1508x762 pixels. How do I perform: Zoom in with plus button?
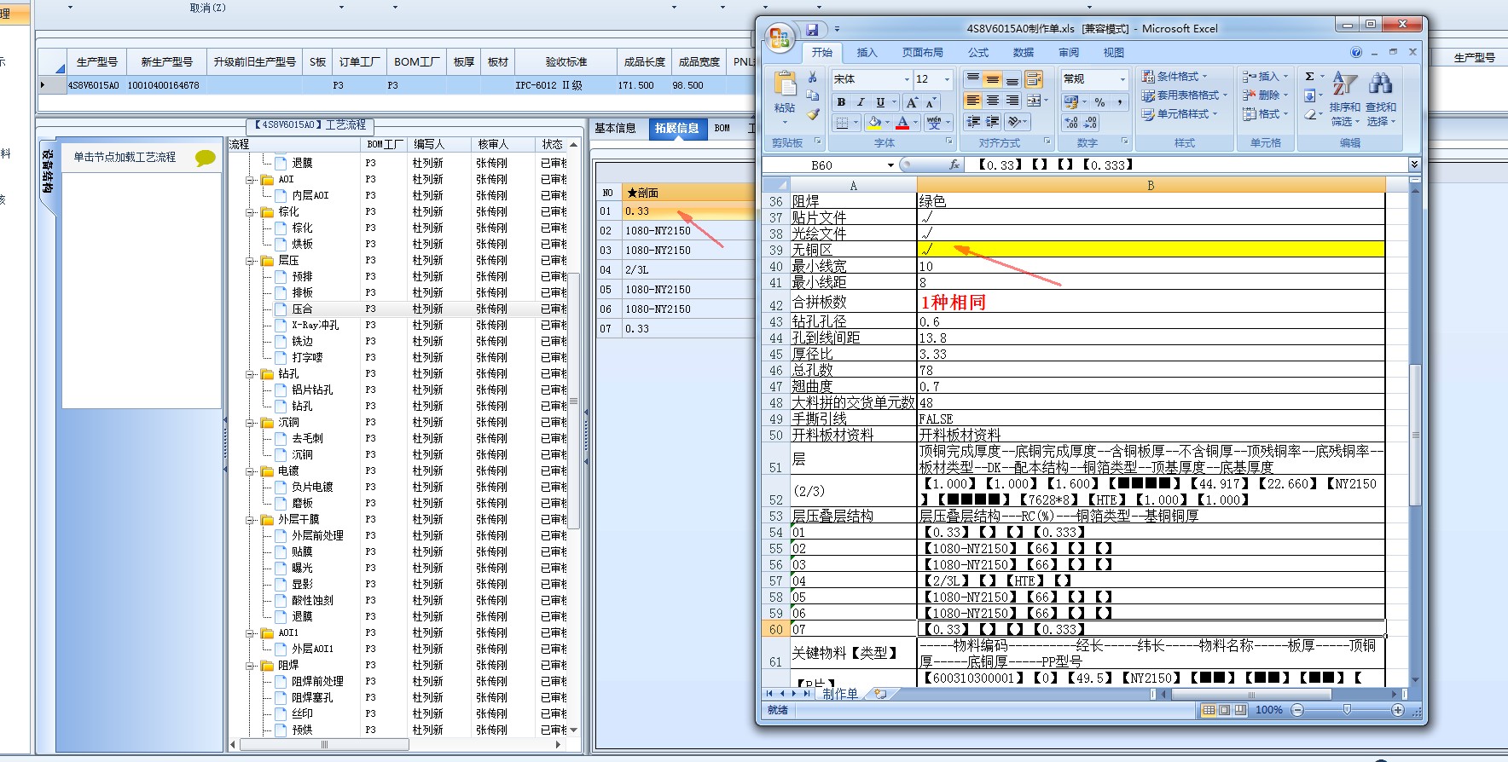click(1397, 710)
